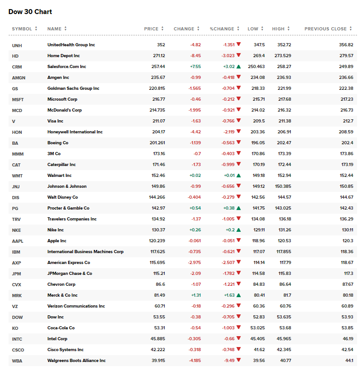The image size is (362, 367).
Task: Sort table by NAME column arrows
Action: click(x=65, y=29)
